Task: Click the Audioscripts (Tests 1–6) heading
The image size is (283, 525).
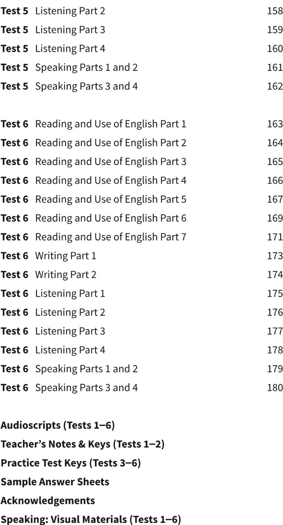Action: coord(58,425)
